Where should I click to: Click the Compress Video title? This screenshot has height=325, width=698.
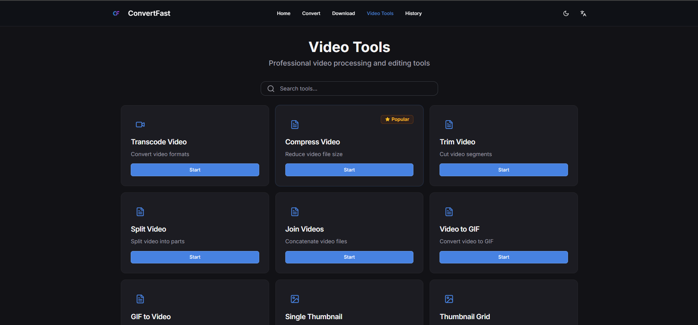click(x=312, y=142)
